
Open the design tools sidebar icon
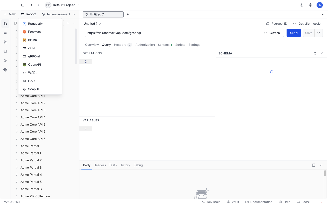[x=5, y=42]
